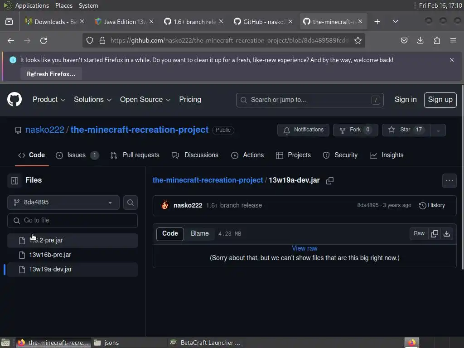The height and width of the screenshot is (348, 464).
Task: Open the Security tab
Action: coord(340,155)
